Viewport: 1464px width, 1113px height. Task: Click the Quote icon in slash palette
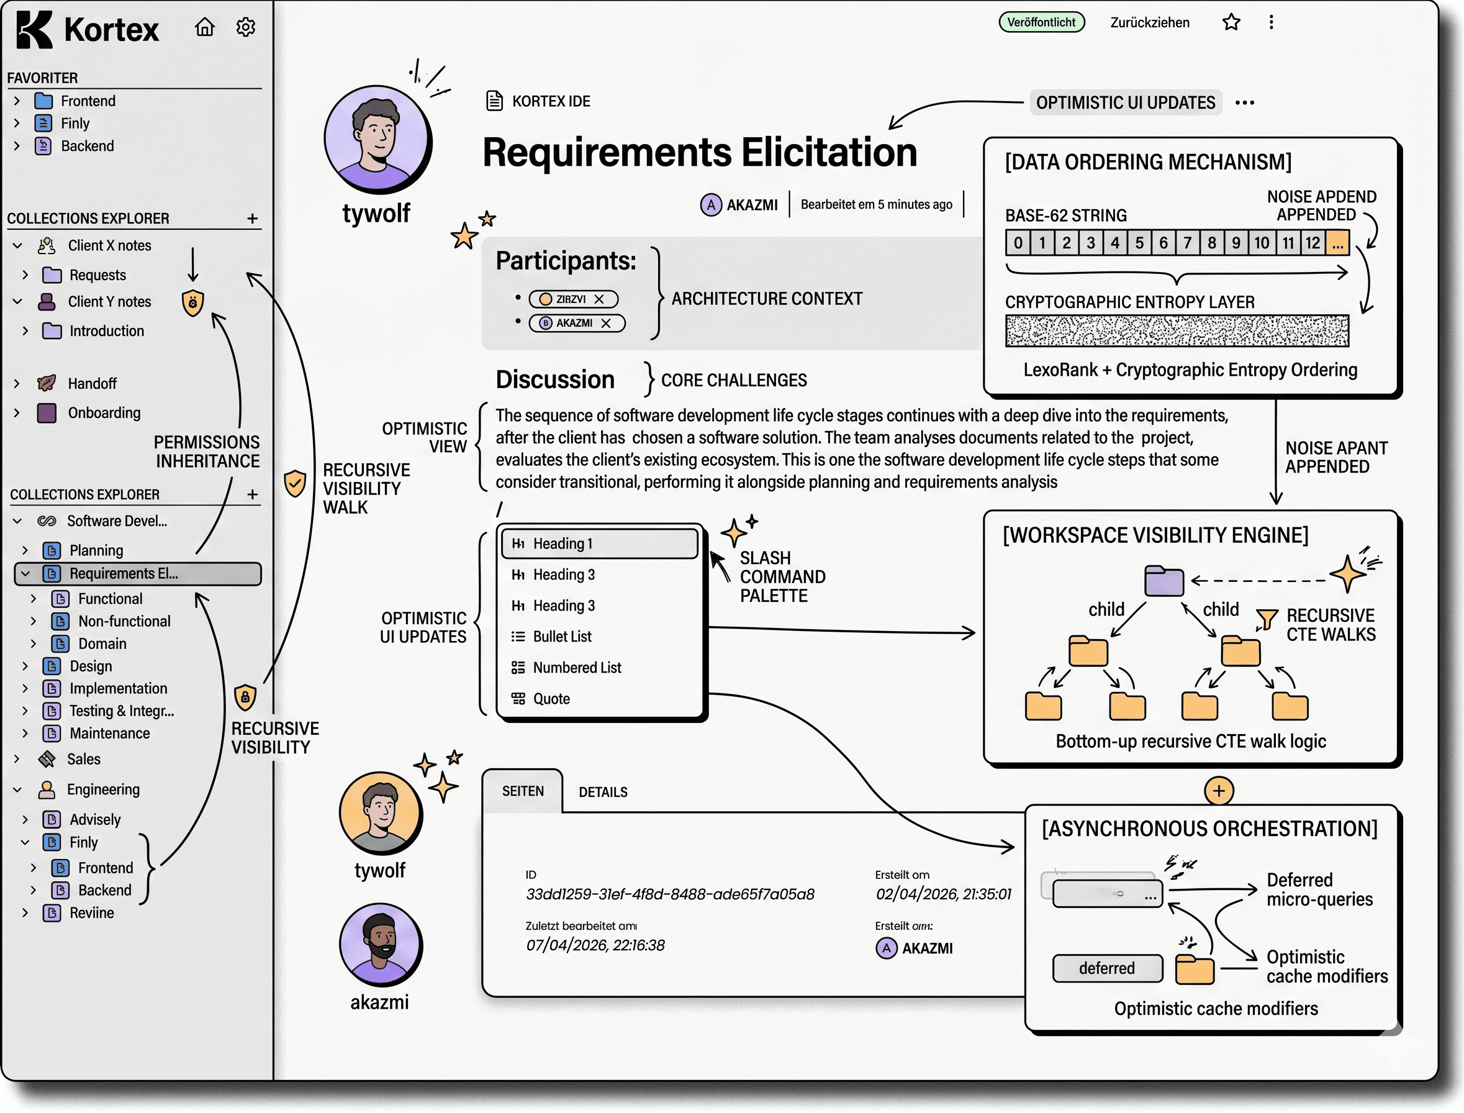click(x=518, y=699)
